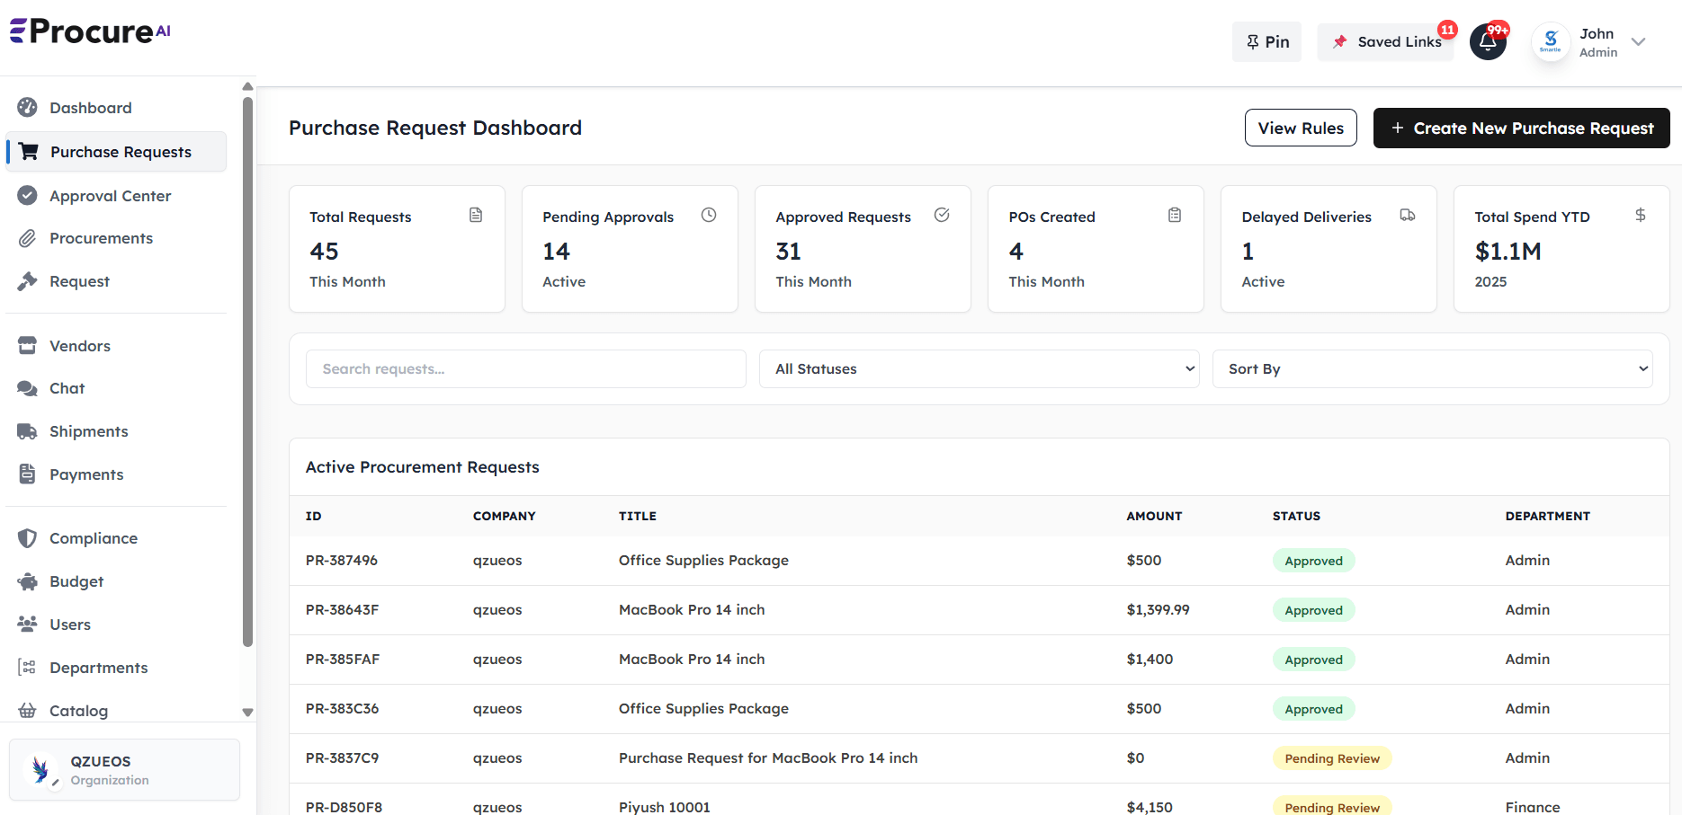Click the Payments invoice icon
The height and width of the screenshot is (815, 1682).
click(x=28, y=474)
